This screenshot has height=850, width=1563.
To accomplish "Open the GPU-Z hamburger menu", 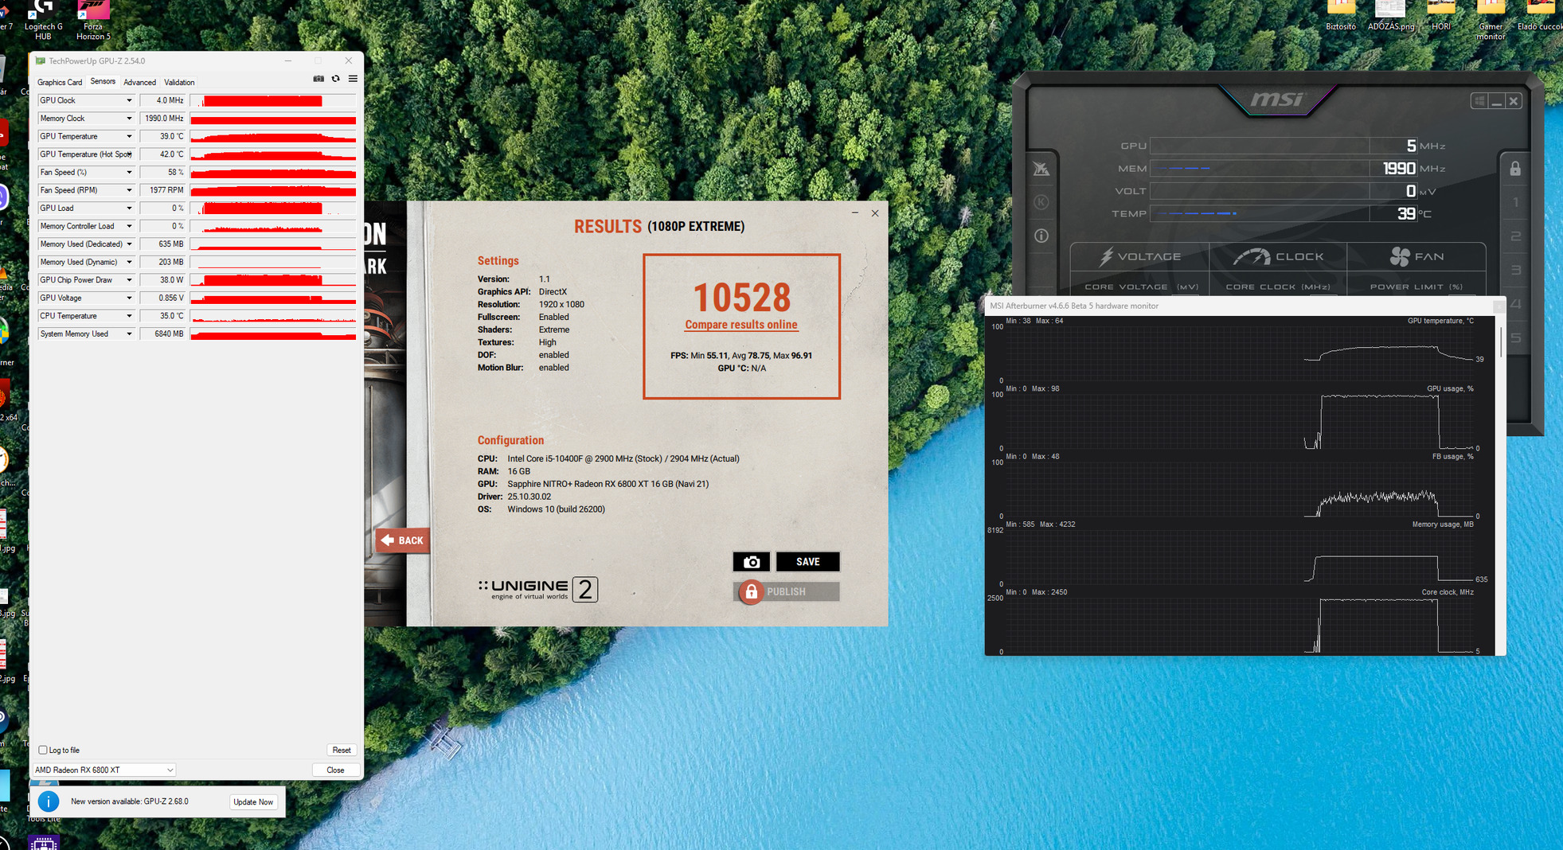I will coord(353,79).
